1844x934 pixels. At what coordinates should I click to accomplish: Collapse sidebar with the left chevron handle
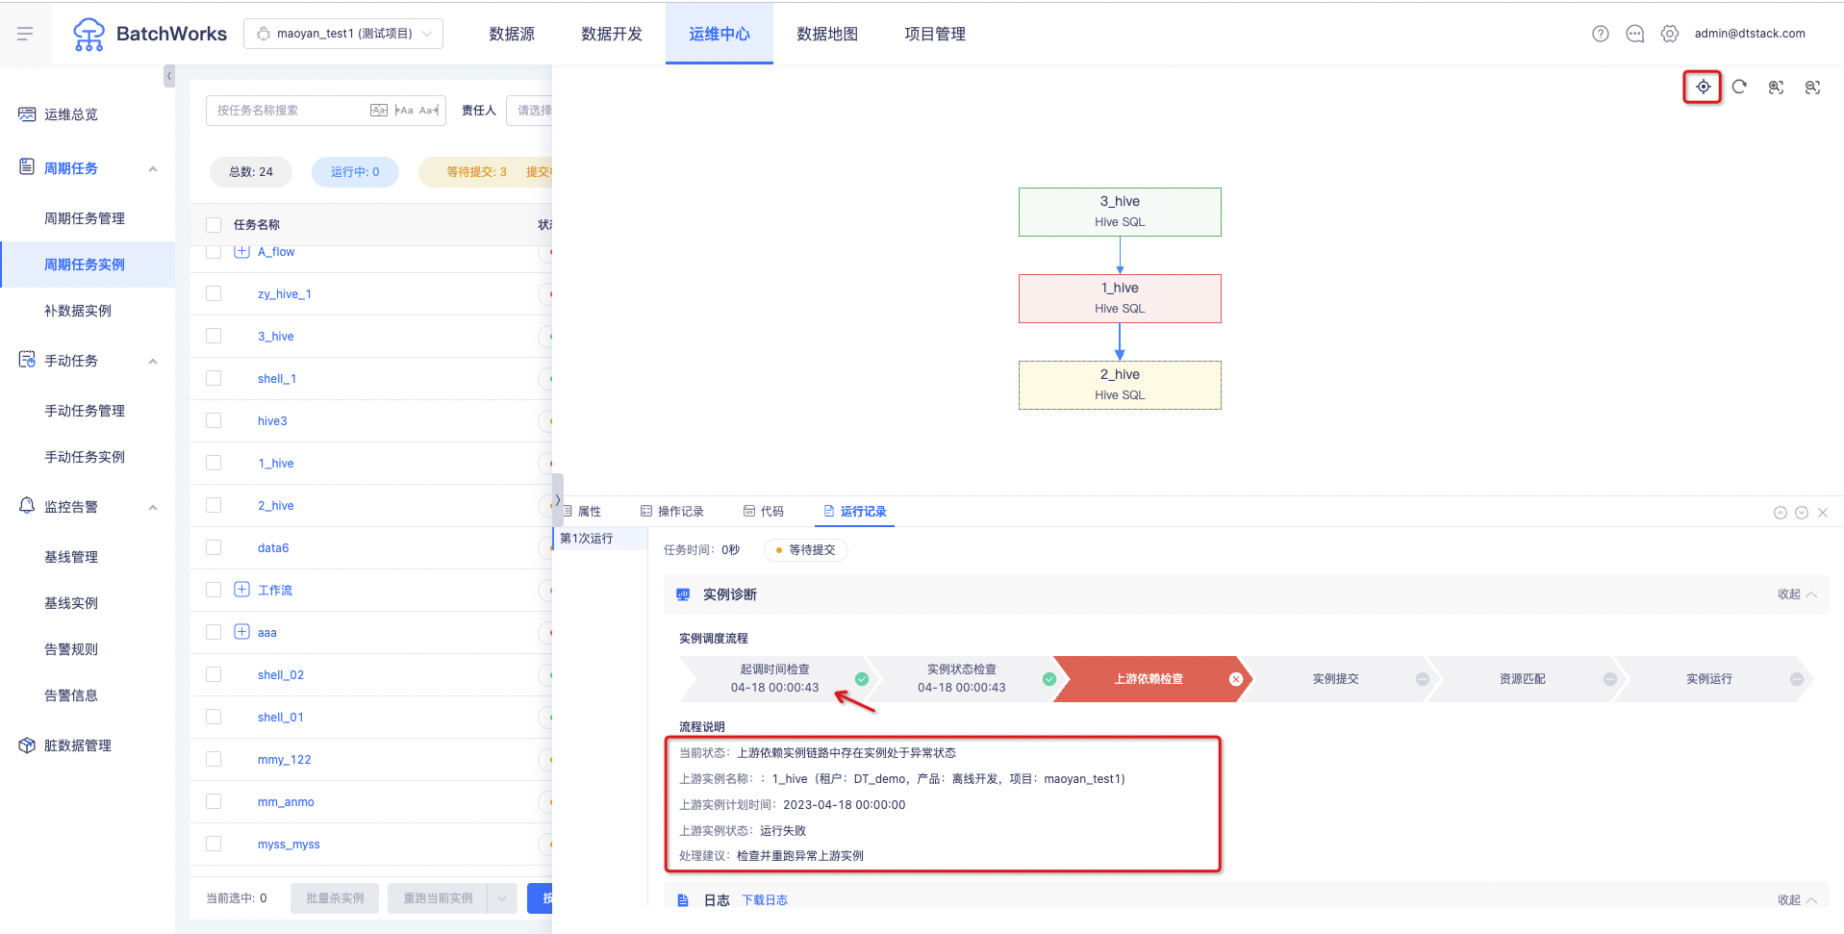pyautogui.click(x=169, y=76)
